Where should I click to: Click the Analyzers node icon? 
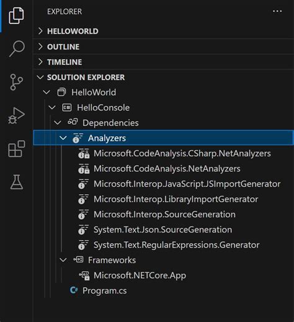[x=78, y=138]
